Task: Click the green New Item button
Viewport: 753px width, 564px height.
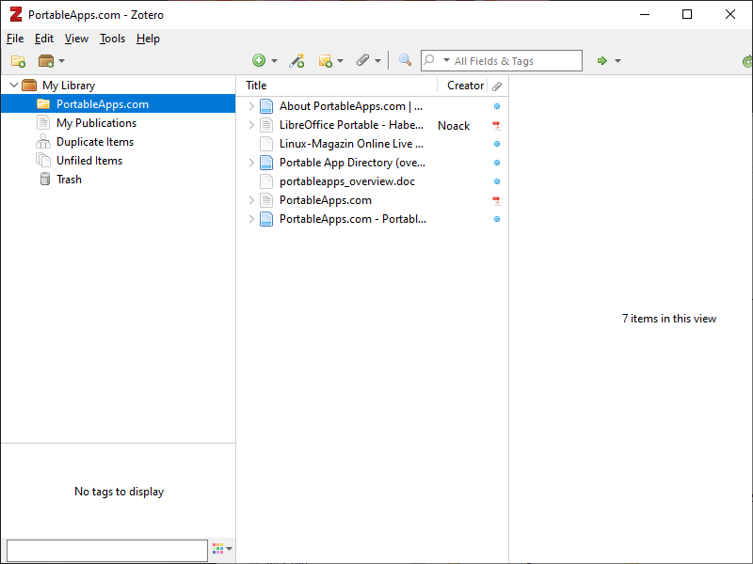Action: [x=260, y=61]
